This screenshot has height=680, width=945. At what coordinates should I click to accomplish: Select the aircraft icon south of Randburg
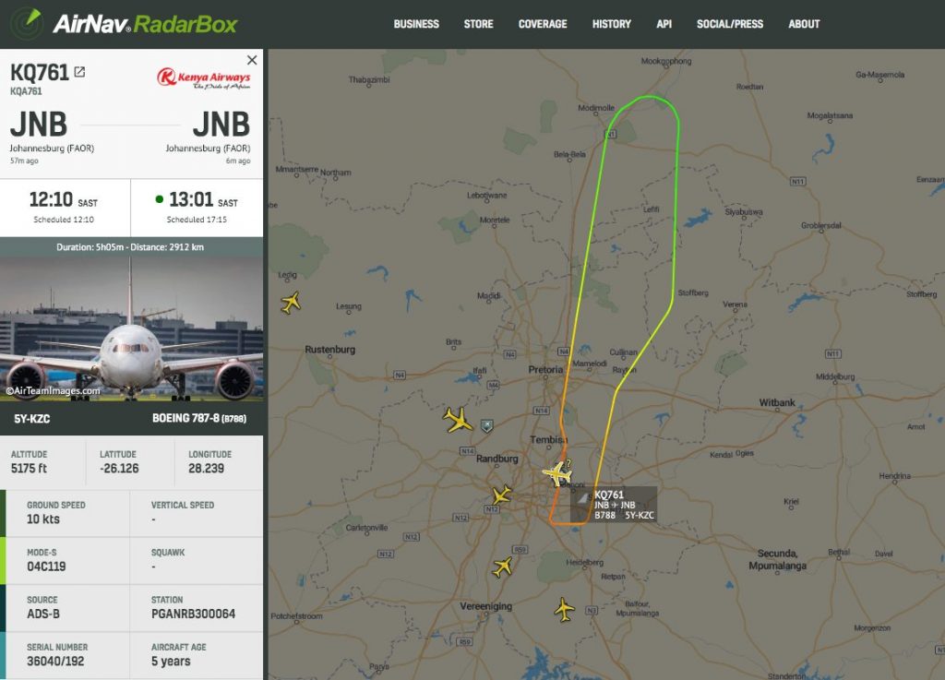pos(501,495)
